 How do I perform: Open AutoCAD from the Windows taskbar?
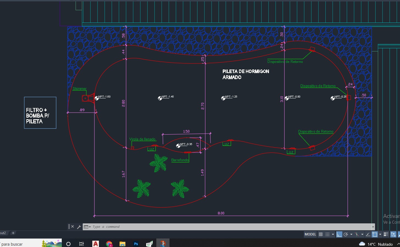tap(96, 244)
